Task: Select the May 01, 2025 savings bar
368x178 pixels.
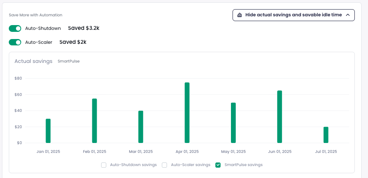Action: (x=233, y=123)
